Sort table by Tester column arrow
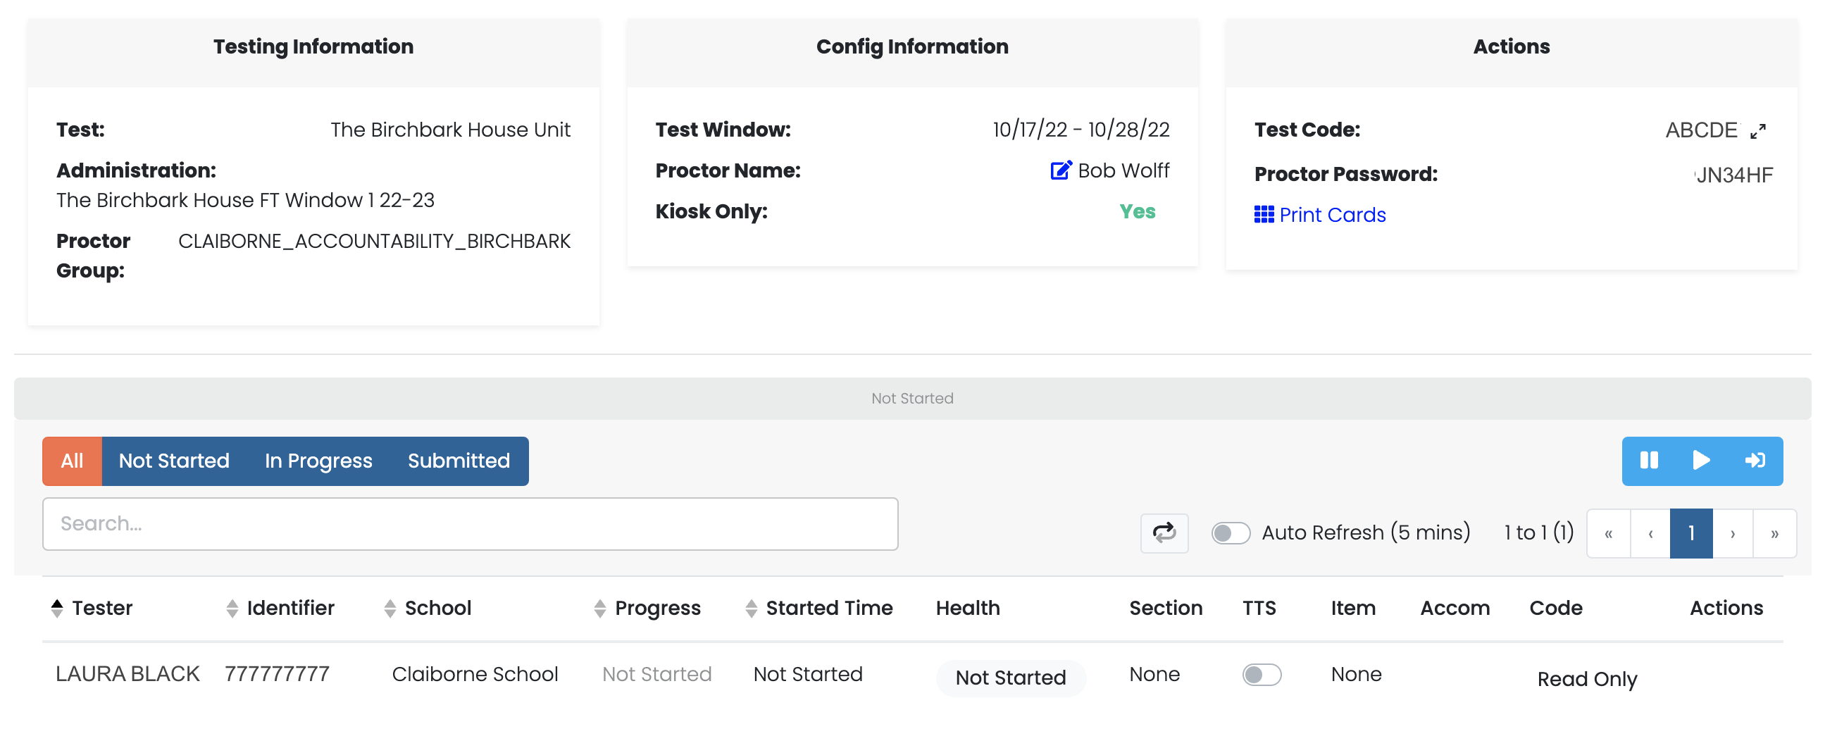This screenshot has width=1837, height=748. (x=57, y=609)
